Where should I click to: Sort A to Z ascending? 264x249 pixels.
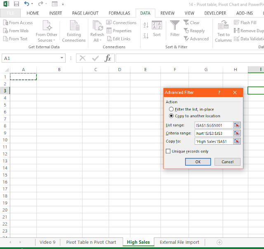[146, 25]
